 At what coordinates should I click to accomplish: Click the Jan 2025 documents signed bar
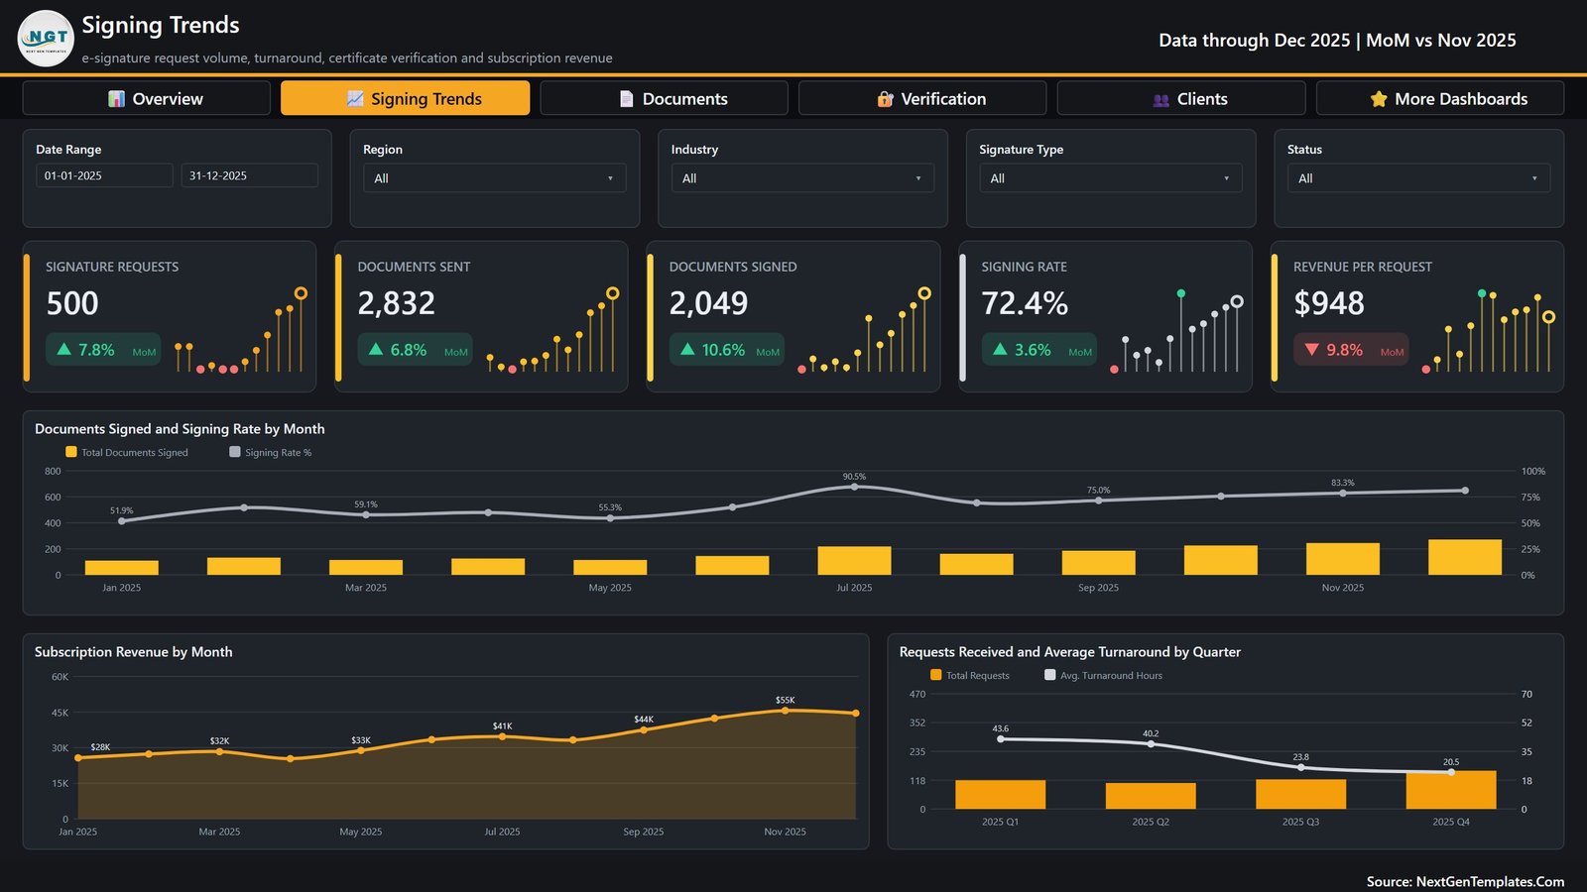coord(122,568)
